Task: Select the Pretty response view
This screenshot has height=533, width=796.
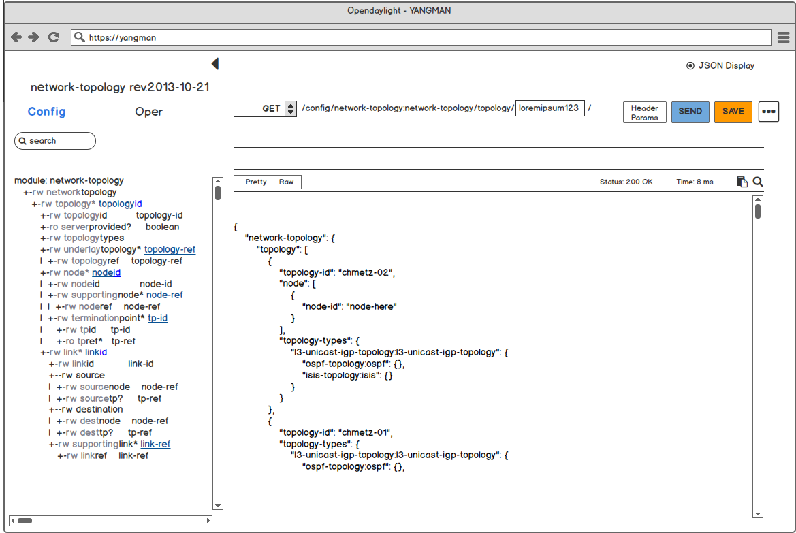Action: click(256, 182)
